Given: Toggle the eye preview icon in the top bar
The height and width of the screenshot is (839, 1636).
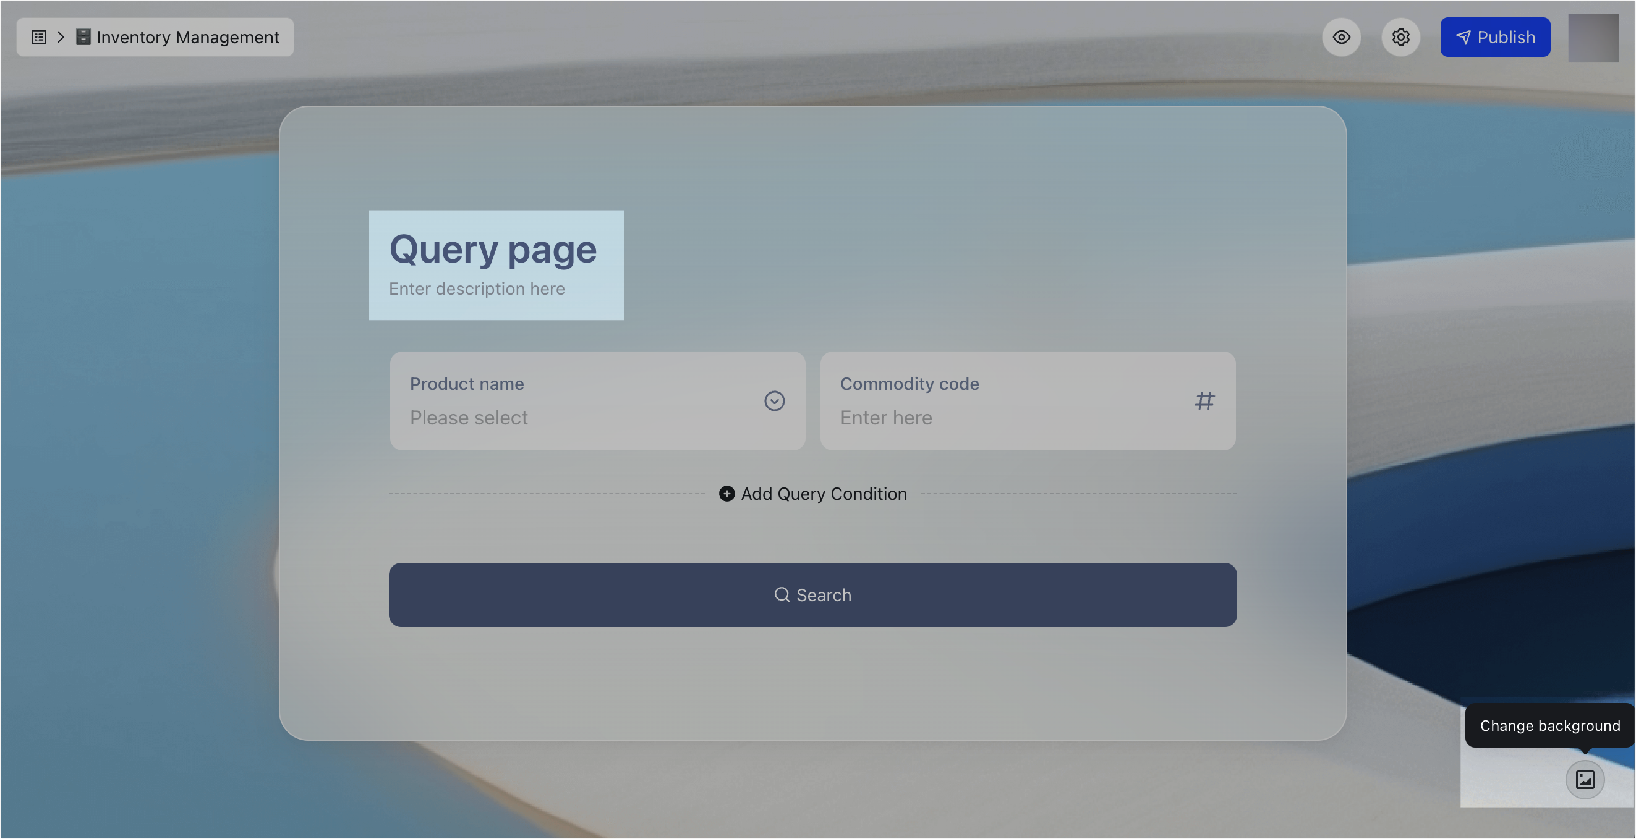Looking at the screenshot, I should point(1341,37).
